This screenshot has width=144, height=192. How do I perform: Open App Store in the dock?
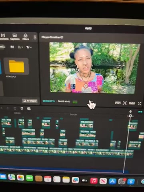(112, 182)
